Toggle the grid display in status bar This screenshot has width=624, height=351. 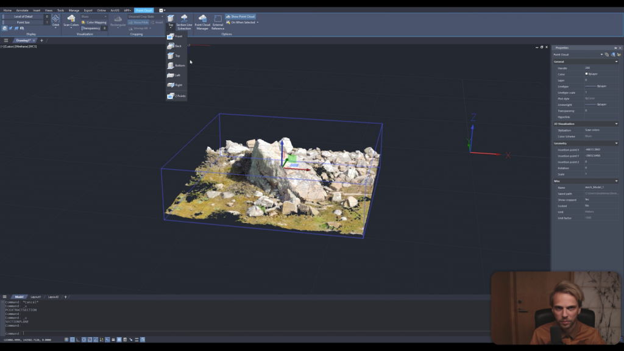click(73, 339)
